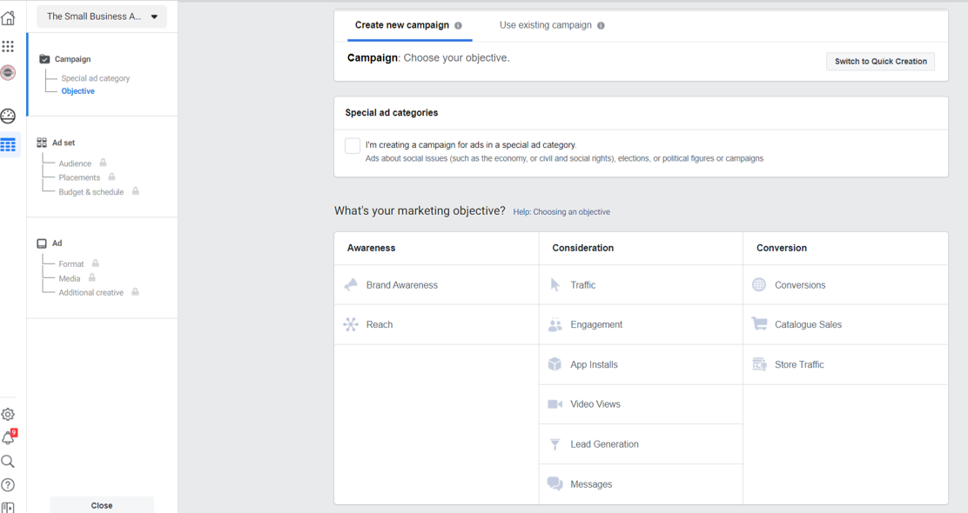The height and width of the screenshot is (513, 968).
Task: Click the Ad set section heading
Action: (x=63, y=143)
